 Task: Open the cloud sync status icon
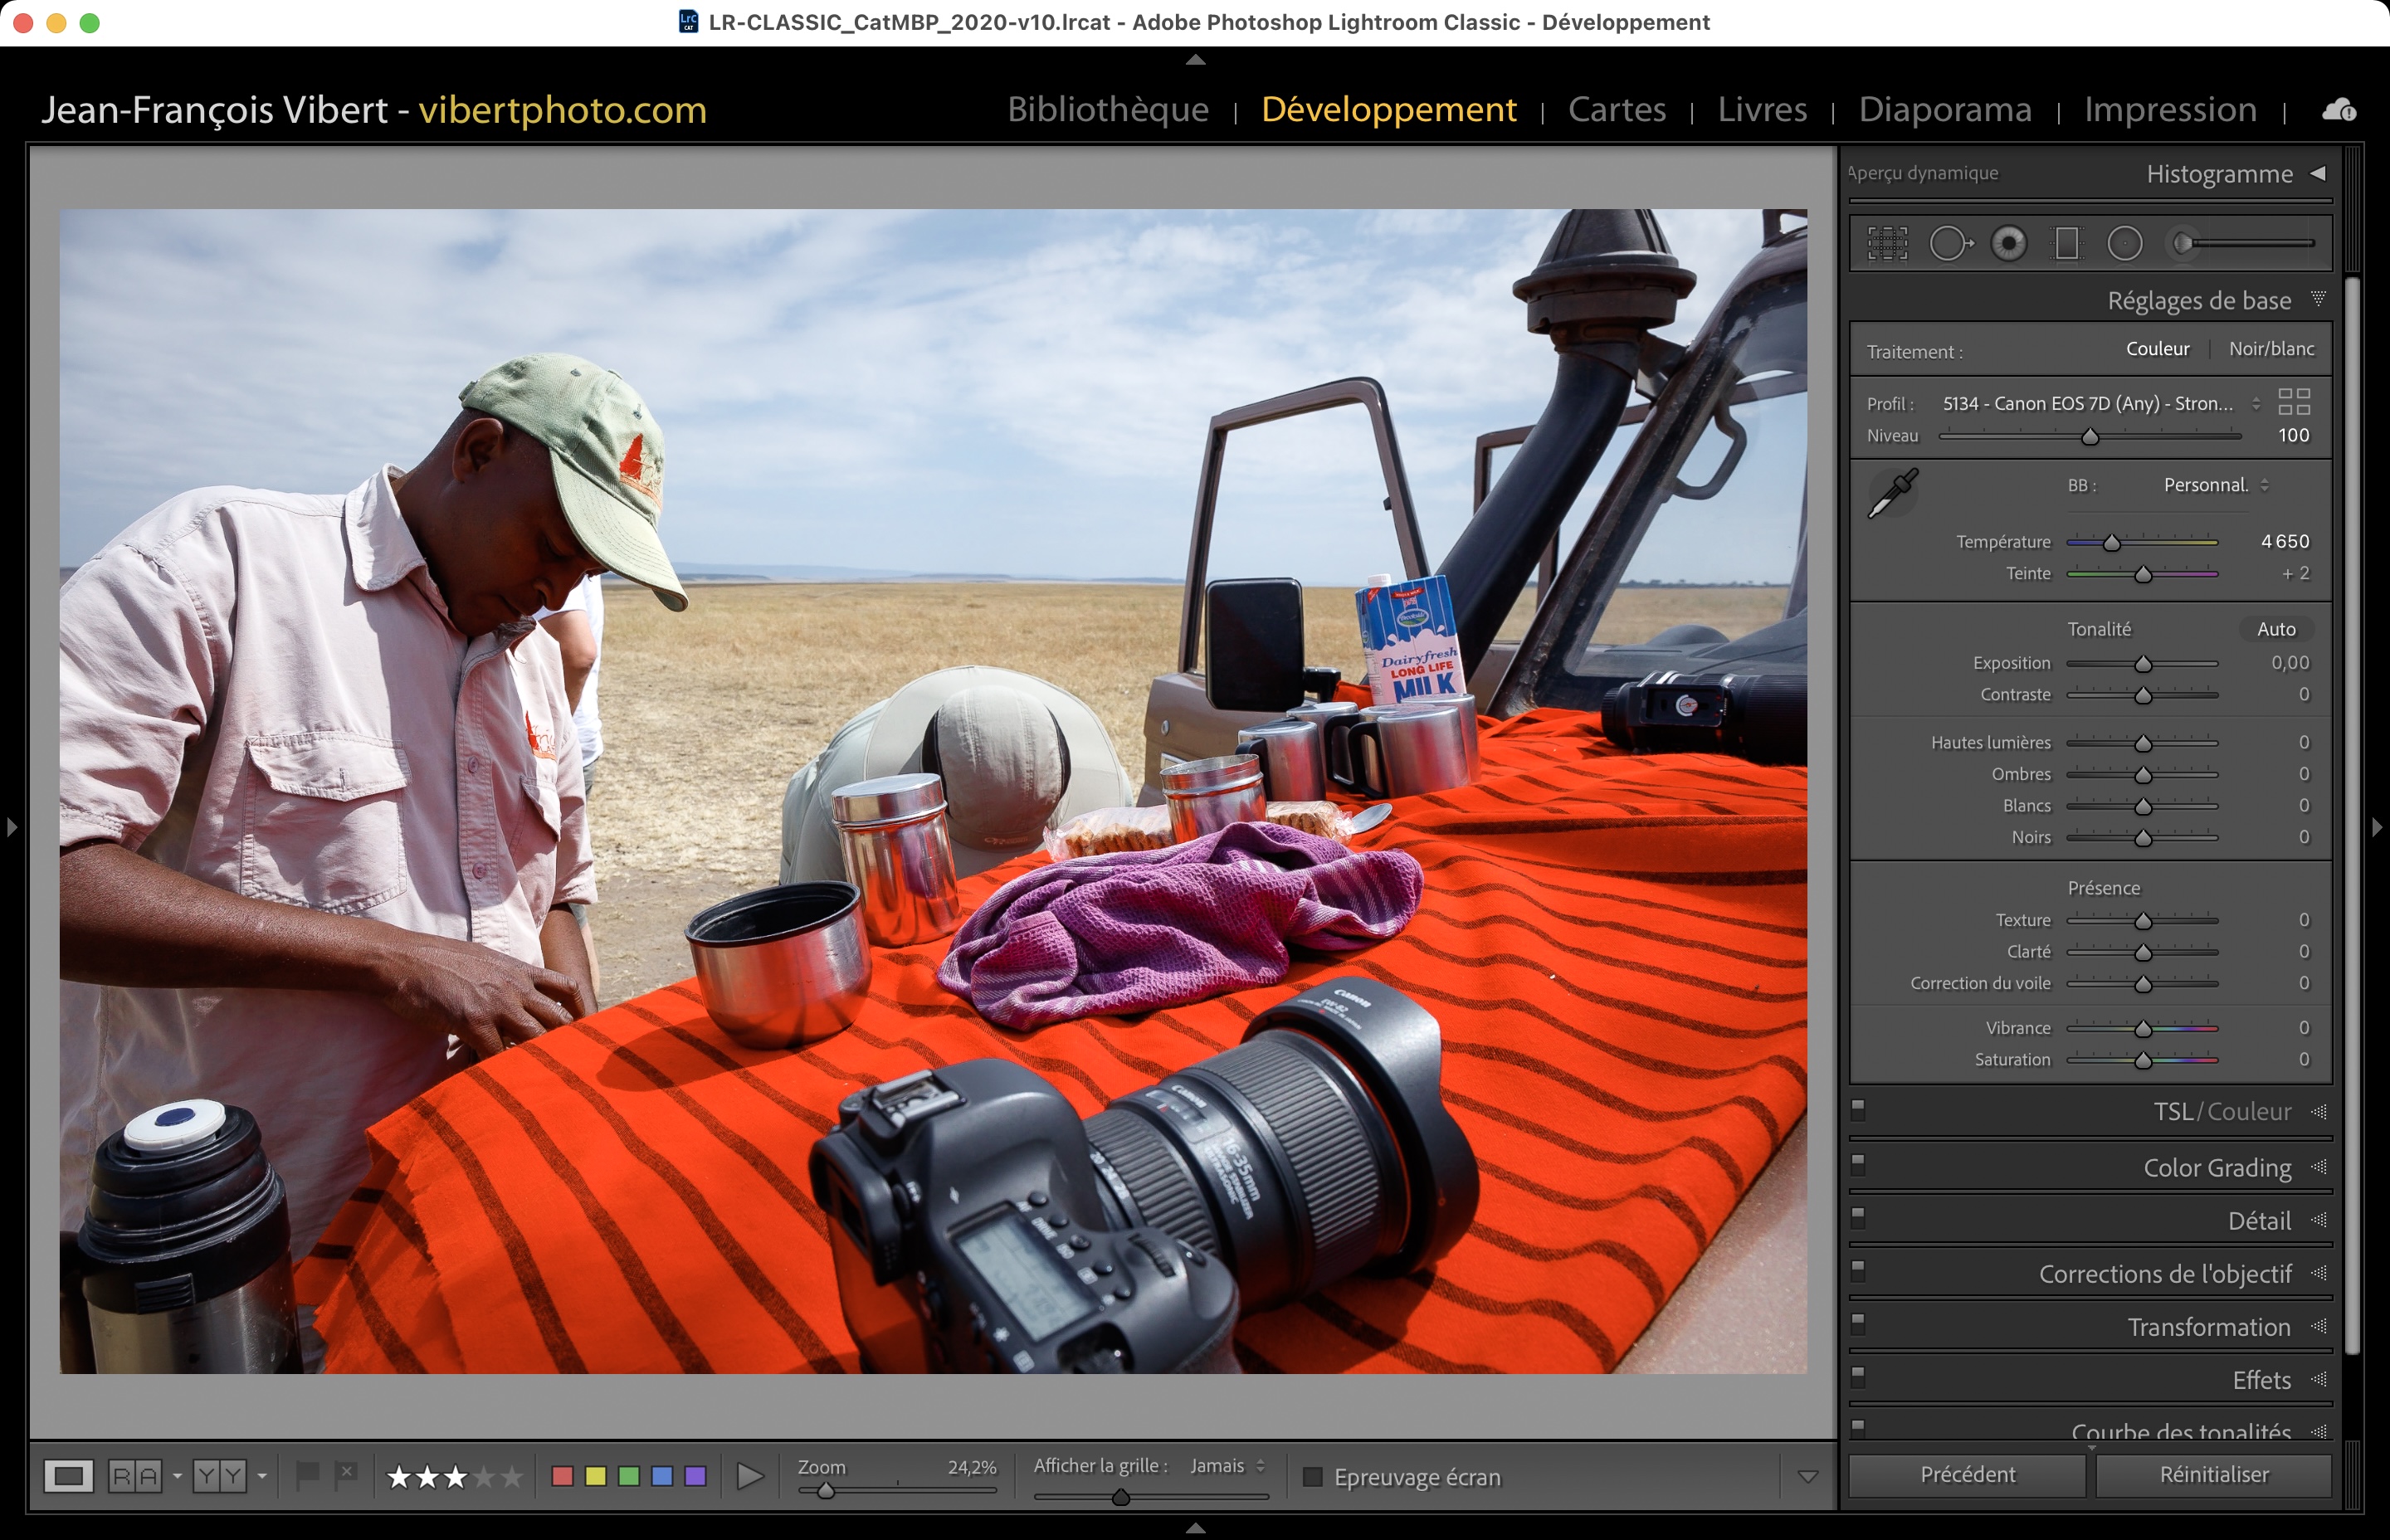[x=2338, y=110]
